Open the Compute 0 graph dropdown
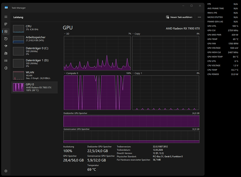Viewport: 241px width, 177px height. click(71, 73)
